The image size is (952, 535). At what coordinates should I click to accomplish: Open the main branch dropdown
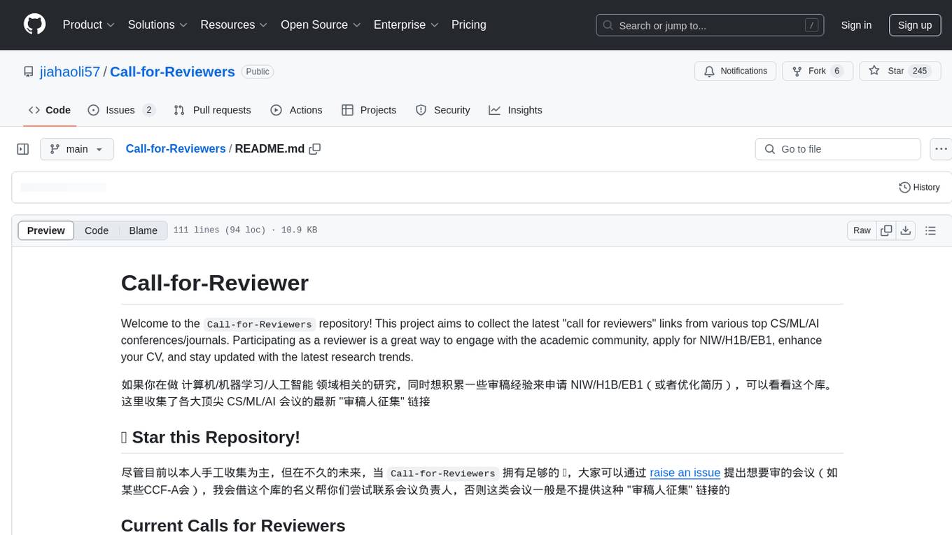77,149
